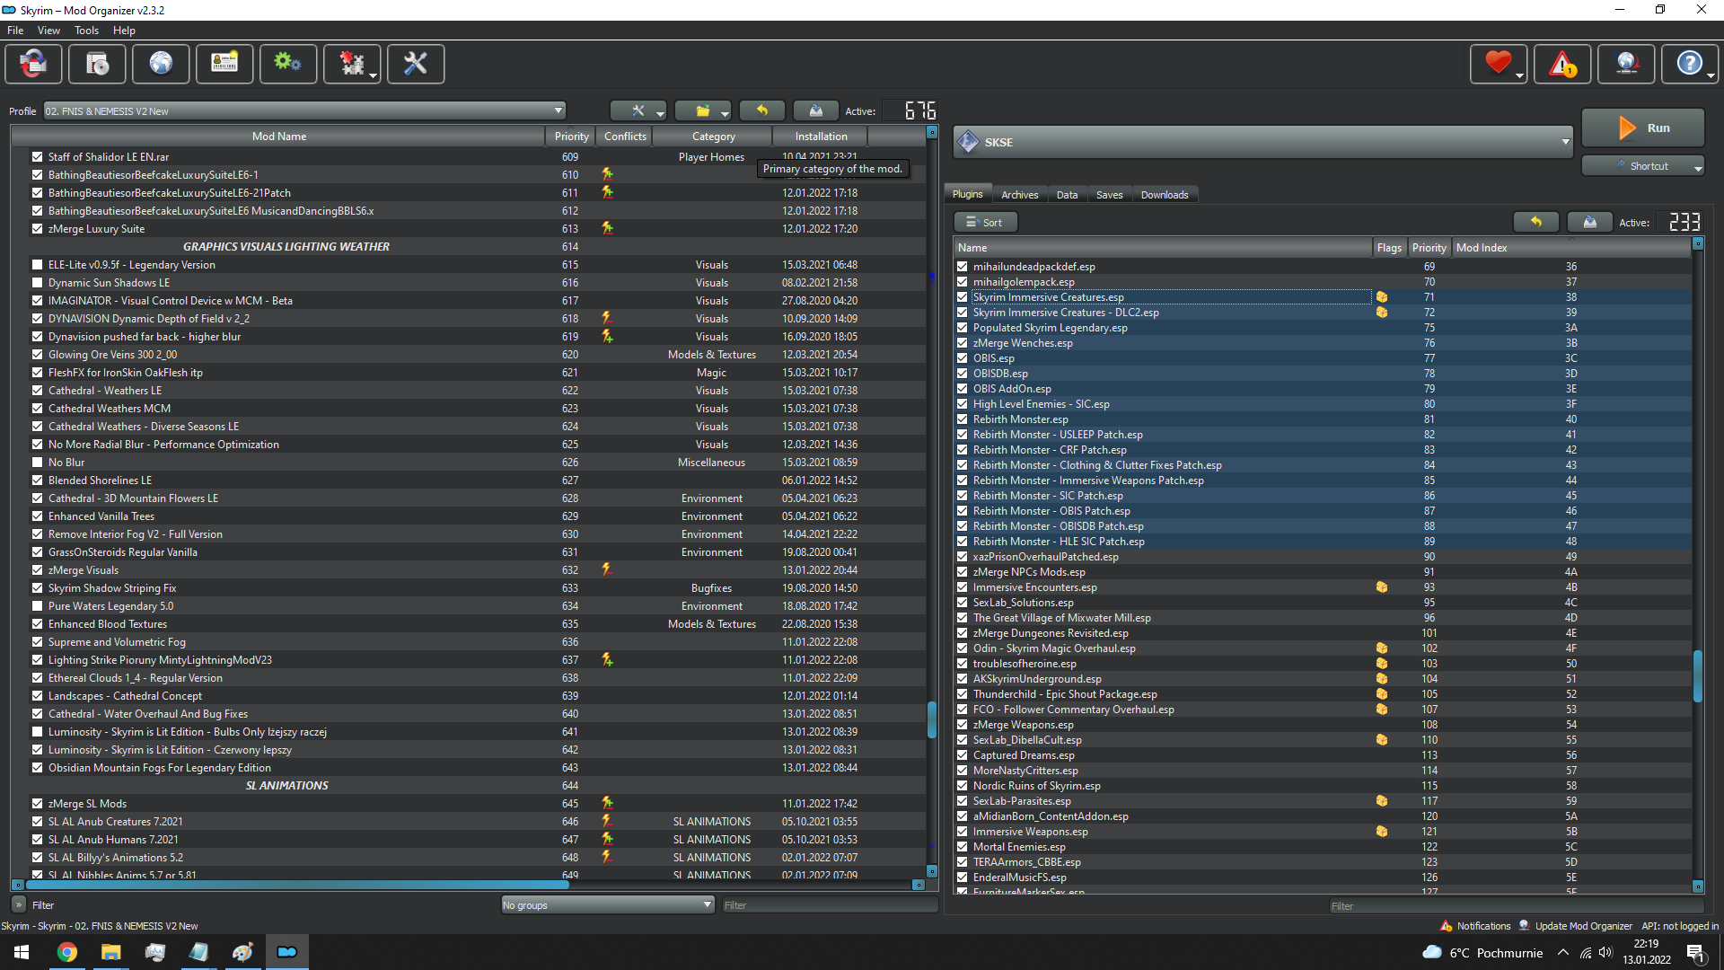
Task: Launch the Executables gears icon
Action: coord(288,64)
